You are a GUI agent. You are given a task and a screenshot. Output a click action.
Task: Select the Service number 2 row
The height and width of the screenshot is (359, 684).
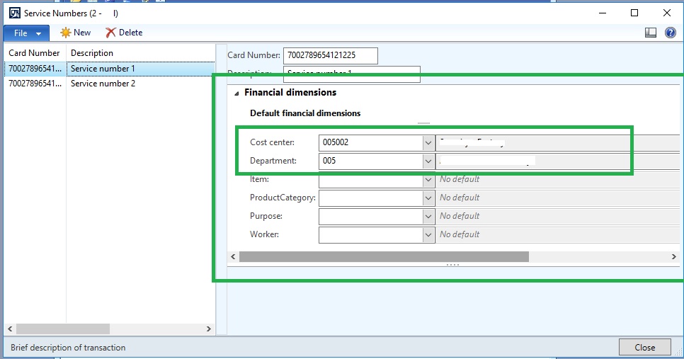coord(103,84)
